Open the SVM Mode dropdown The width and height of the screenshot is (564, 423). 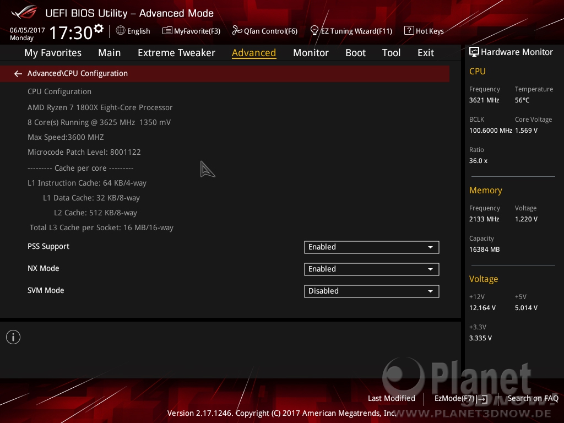tap(372, 291)
